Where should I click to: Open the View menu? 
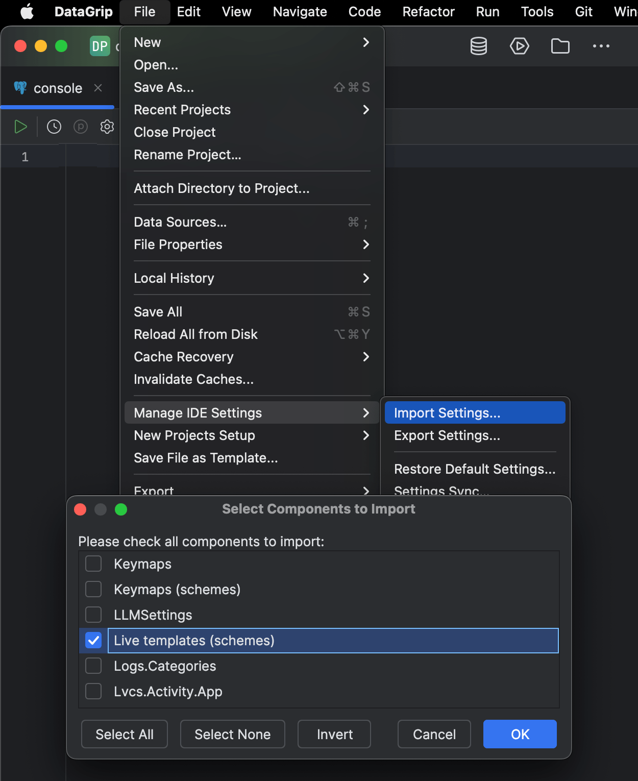click(236, 12)
